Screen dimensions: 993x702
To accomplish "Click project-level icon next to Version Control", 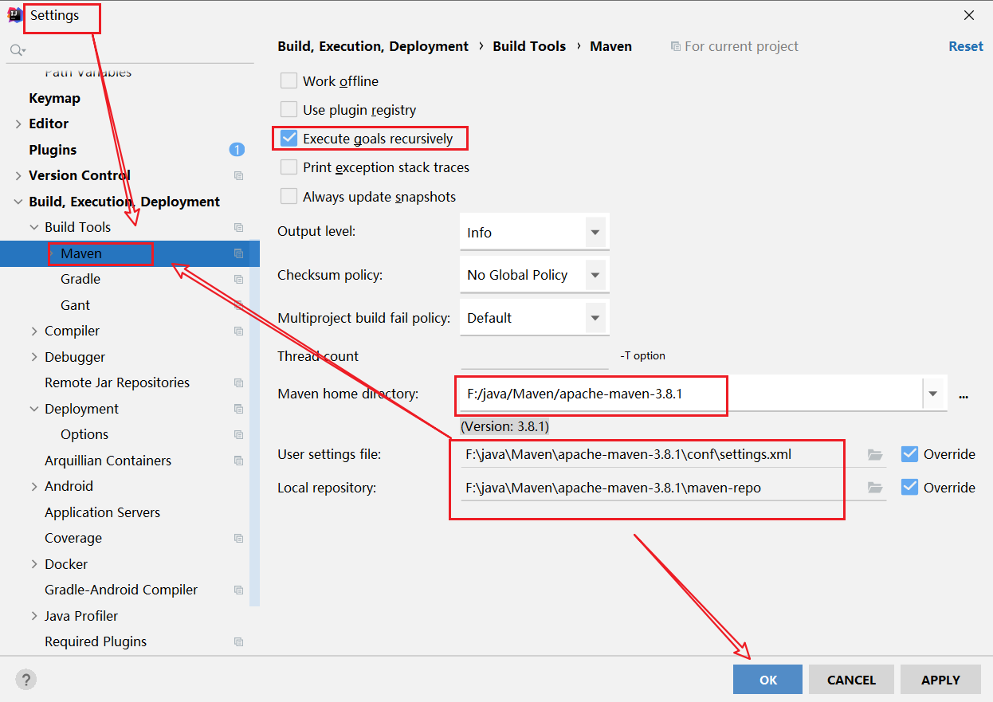I will tap(238, 175).
